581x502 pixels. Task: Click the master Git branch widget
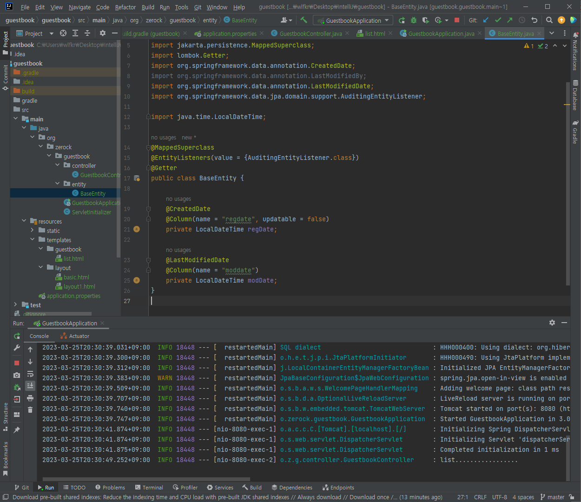(552, 497)
